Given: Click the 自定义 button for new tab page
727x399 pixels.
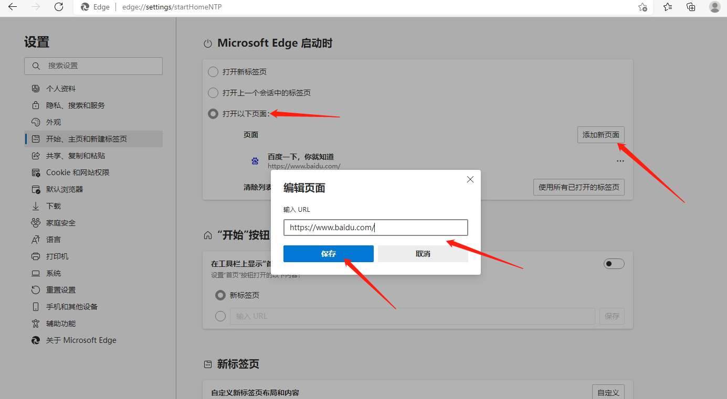Looking at the screenshot, I should [608, 393].
